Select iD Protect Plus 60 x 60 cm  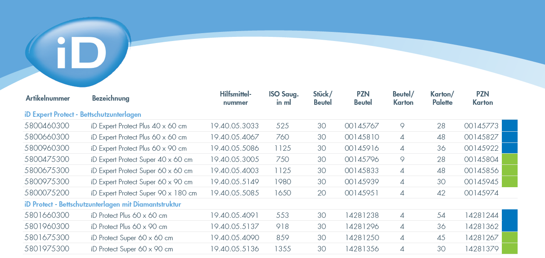129,215
